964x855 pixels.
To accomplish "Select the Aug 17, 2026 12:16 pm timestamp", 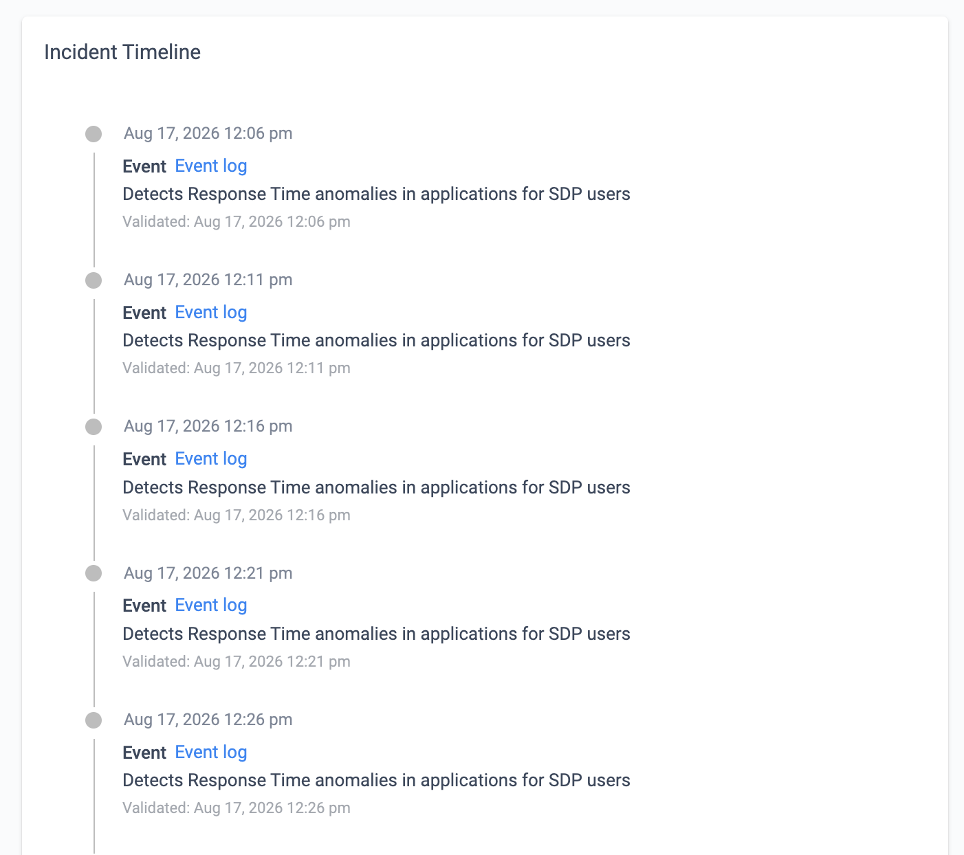I will 208,426.
